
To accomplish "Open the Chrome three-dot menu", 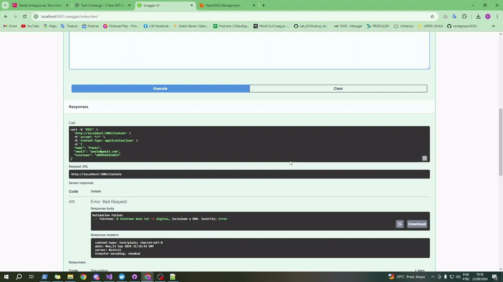I will (497, 16).
